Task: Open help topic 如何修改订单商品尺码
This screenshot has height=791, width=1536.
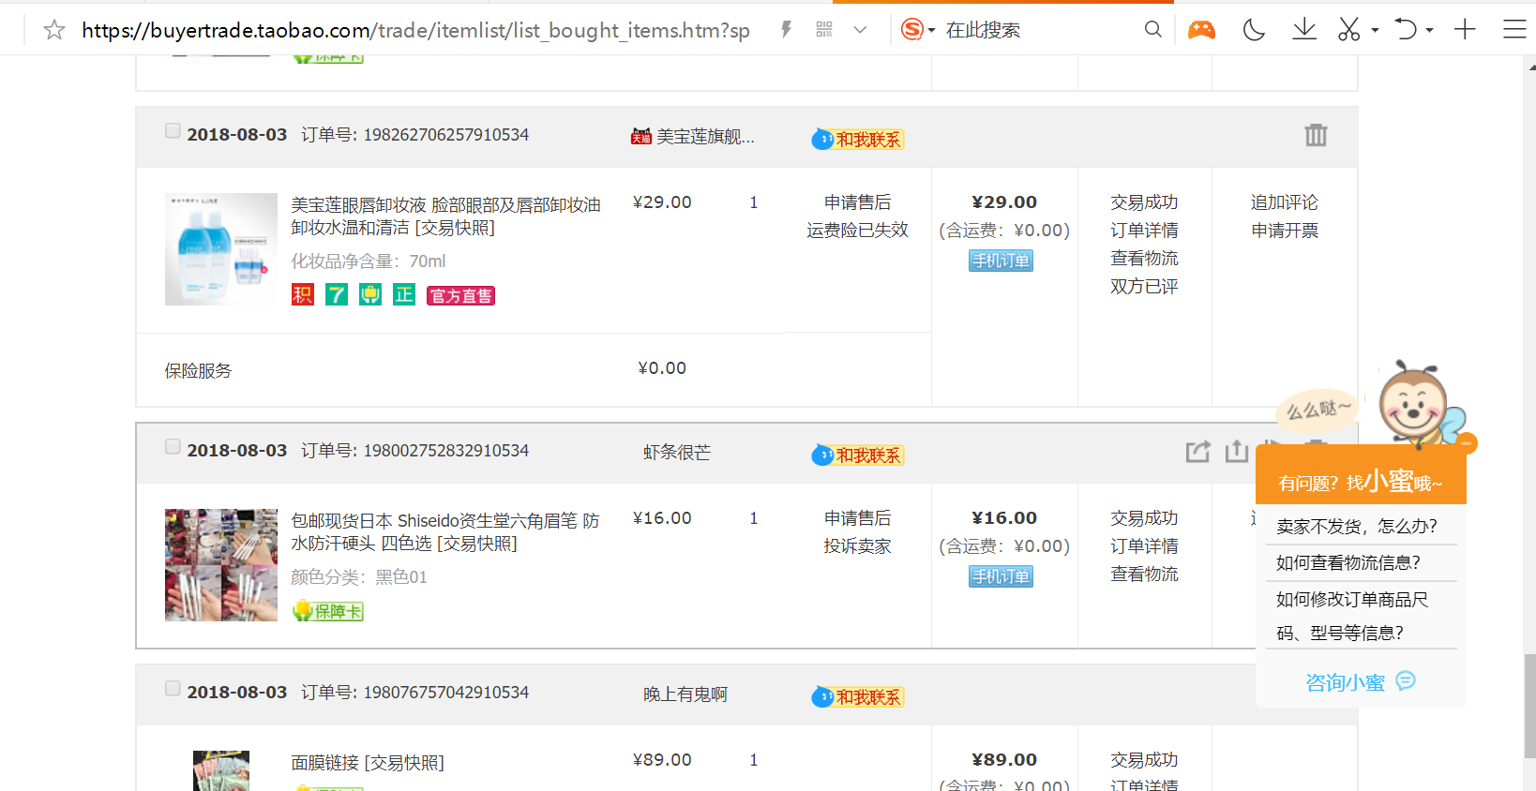Action: pos(1352,616)
